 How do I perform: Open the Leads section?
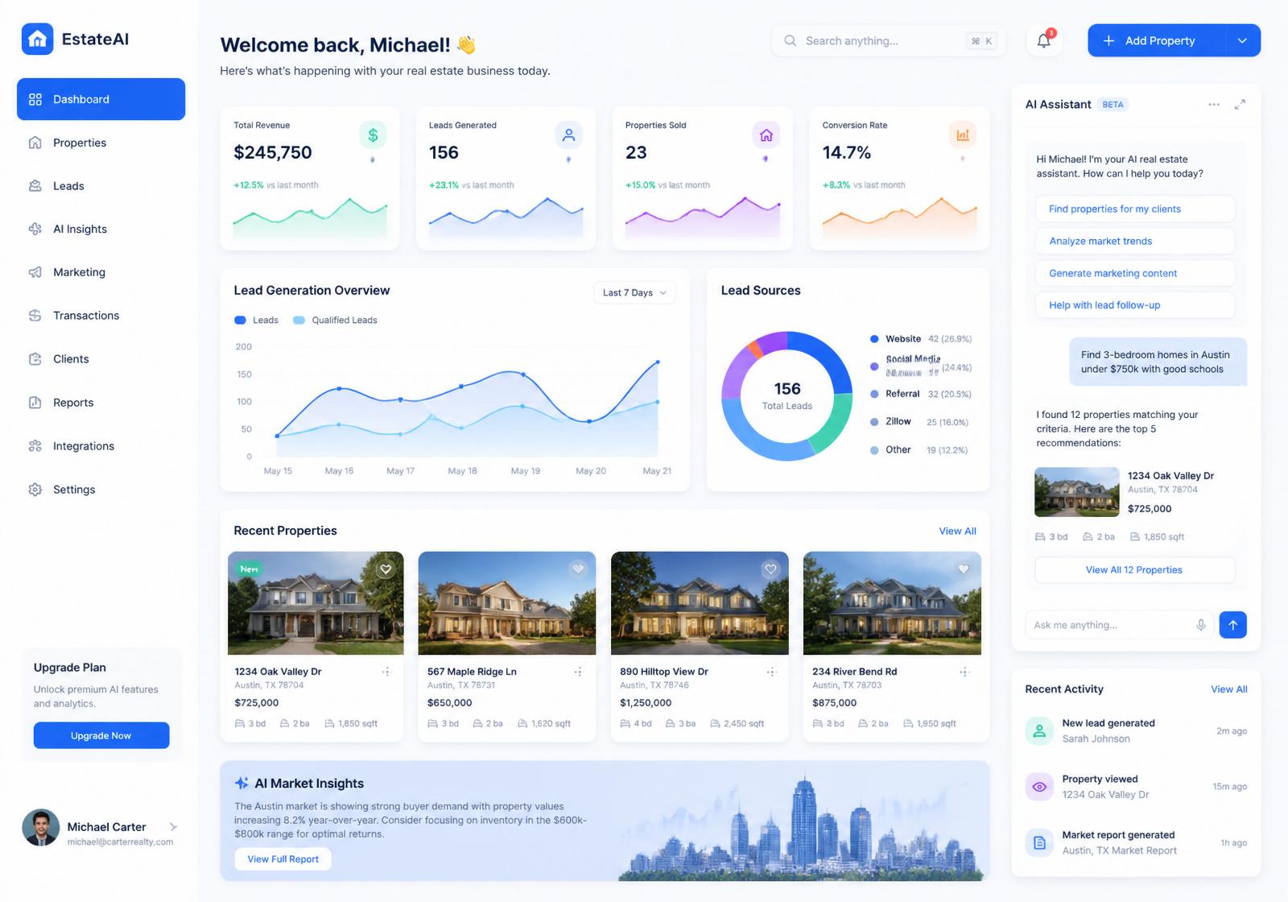(x=101, y=186)
